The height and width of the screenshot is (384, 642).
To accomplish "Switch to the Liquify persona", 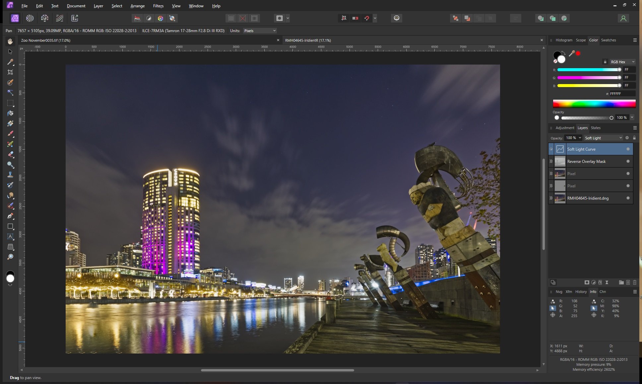I will [x=30, y=18].
